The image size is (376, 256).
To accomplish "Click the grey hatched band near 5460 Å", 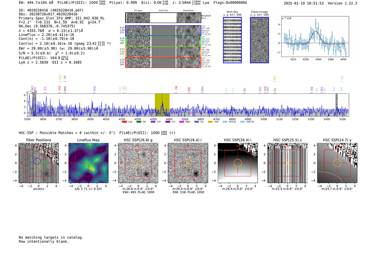I will click(x=337, y=105).
